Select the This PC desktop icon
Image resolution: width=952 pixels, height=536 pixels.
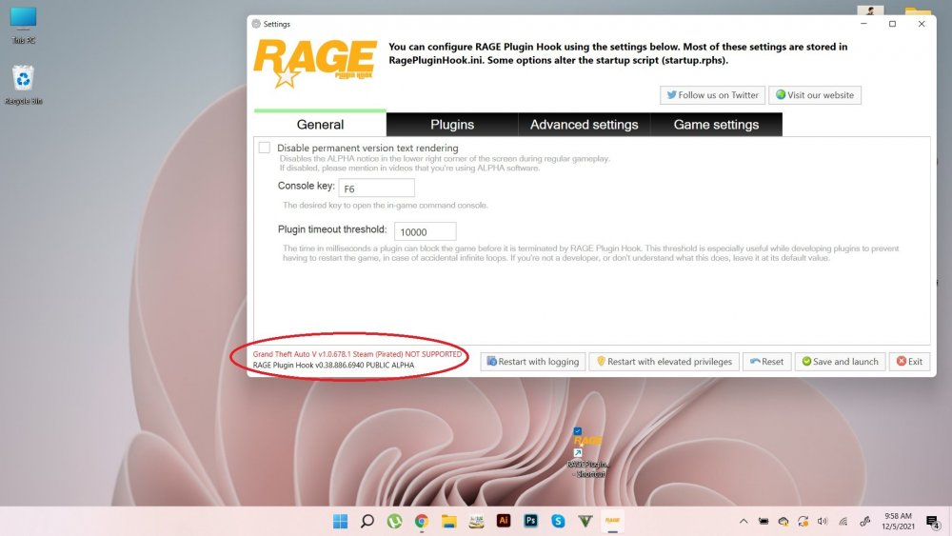pyautogui.click(x=23, y=26)
